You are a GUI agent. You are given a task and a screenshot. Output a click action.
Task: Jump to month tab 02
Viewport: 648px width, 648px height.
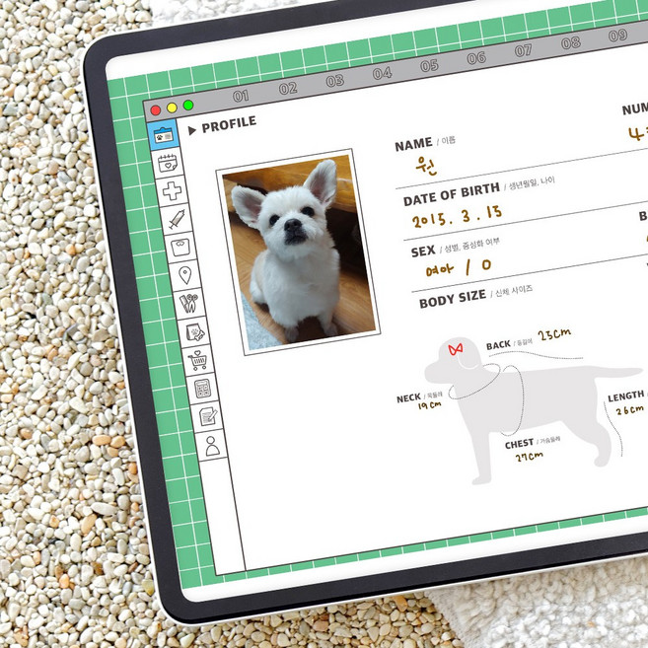[288, 88]
